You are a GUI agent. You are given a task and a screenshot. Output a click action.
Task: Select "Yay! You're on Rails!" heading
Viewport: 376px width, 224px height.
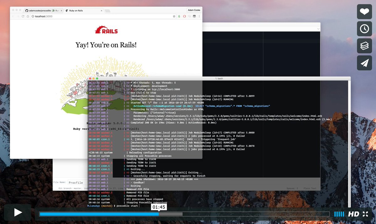pos(106,45)
